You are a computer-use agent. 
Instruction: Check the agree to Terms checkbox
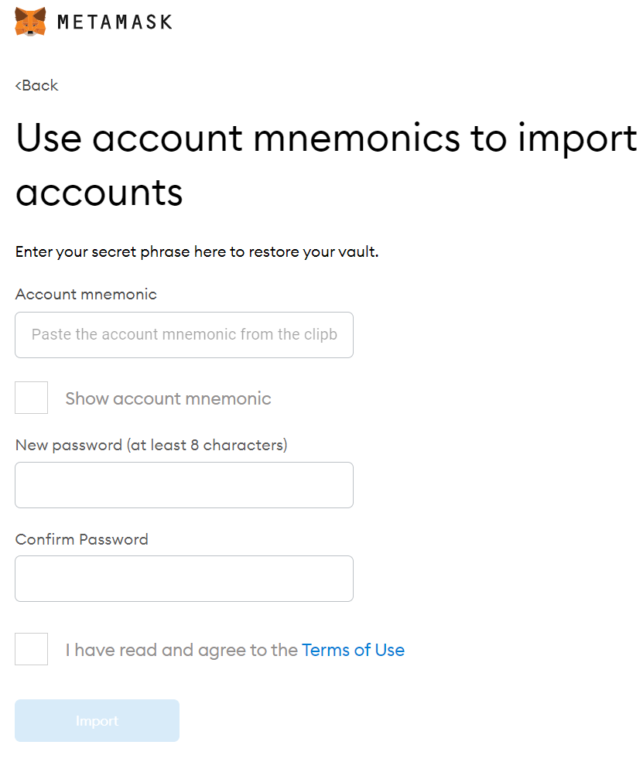tap(31, 649)
